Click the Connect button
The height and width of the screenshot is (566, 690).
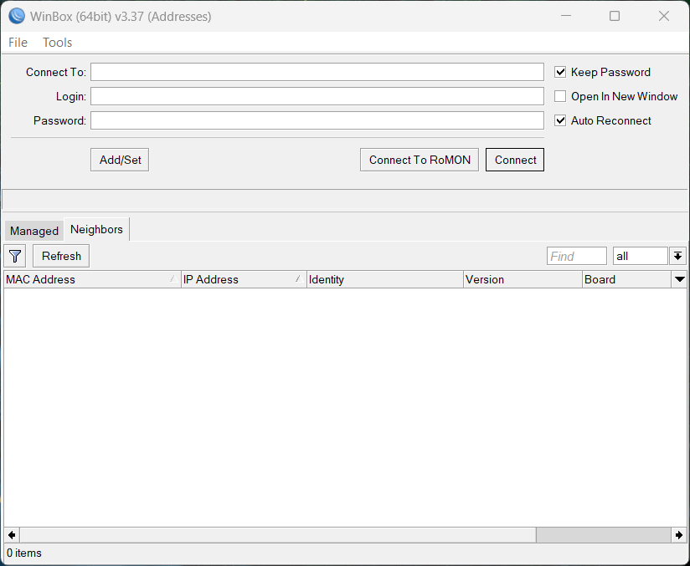[515, 160]
